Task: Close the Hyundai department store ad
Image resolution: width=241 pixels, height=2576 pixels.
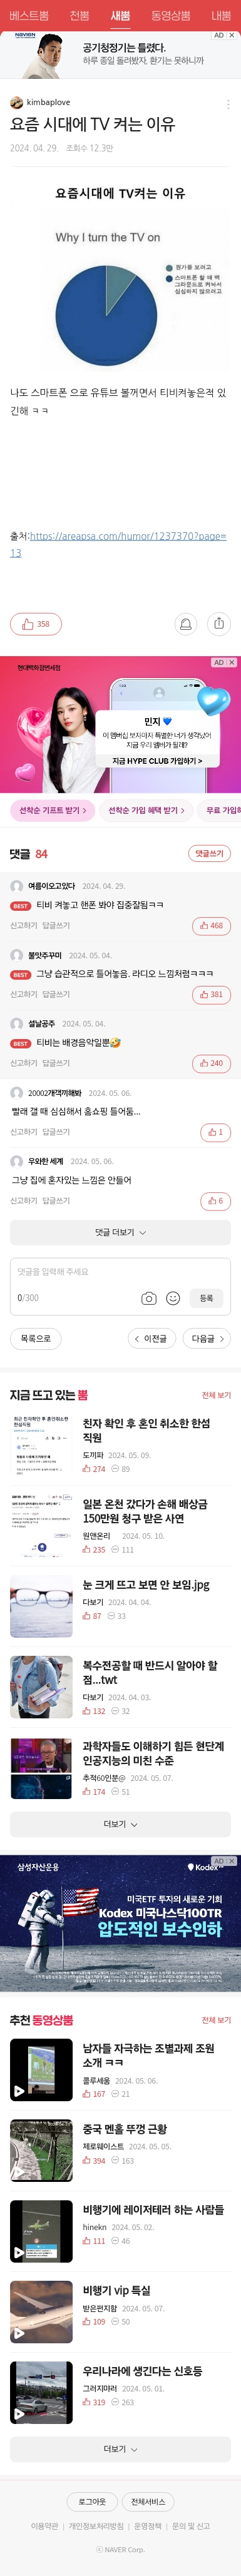Action: [x=232, y=662]
